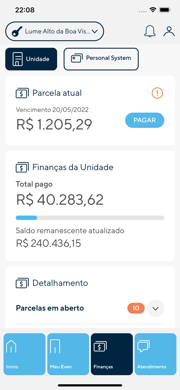This screenshot has height=390, width=180.
Task: Tap the orange badge showing 10 open installments
Action: (136, 308)
